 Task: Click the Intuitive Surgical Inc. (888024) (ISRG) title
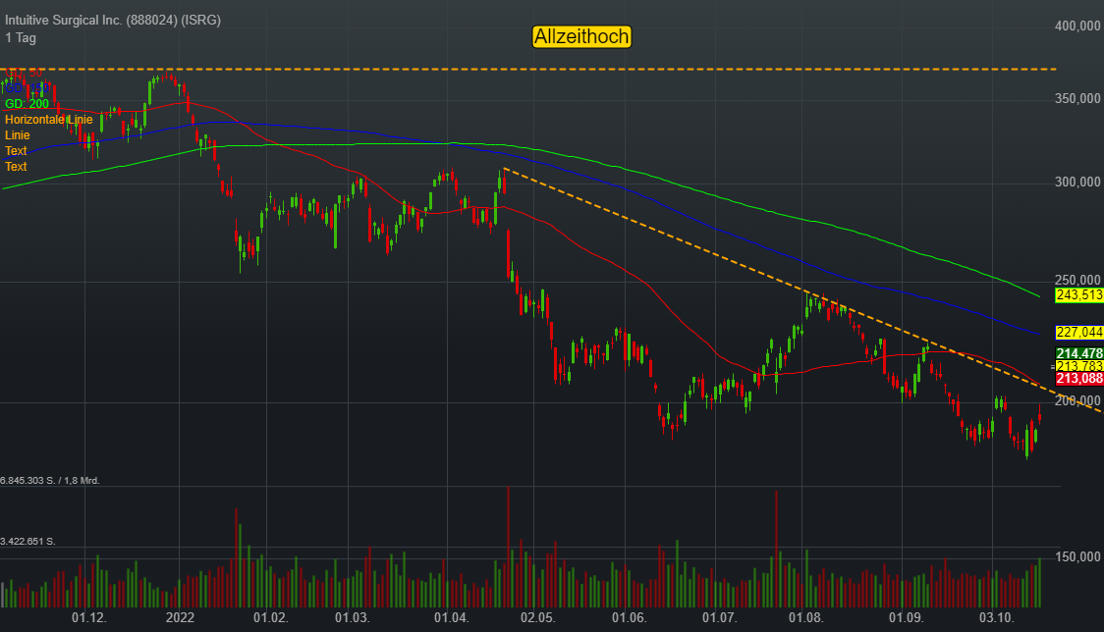click(x=113, y=20)
